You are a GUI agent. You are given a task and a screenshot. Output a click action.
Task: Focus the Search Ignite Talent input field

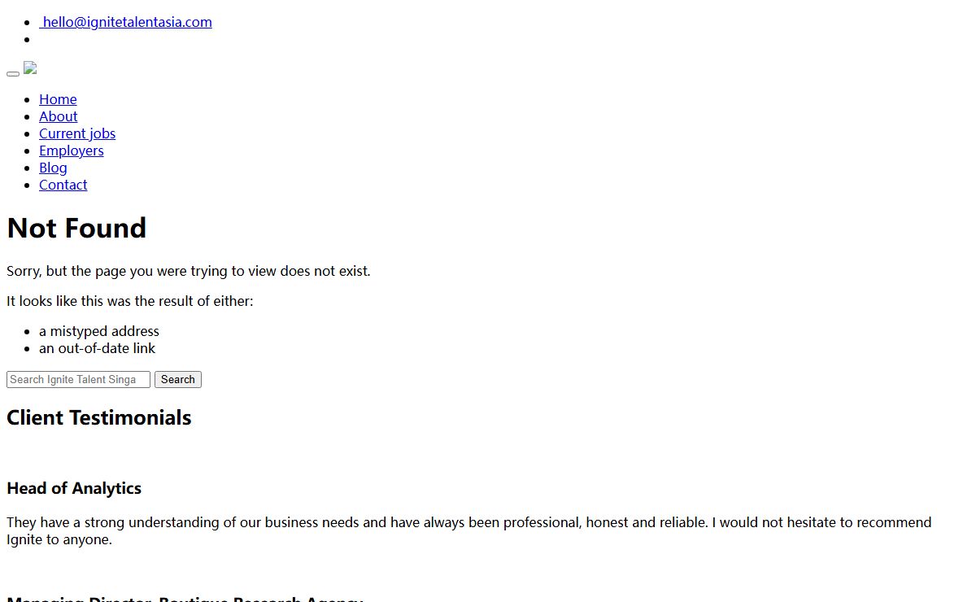coord(78,380)
